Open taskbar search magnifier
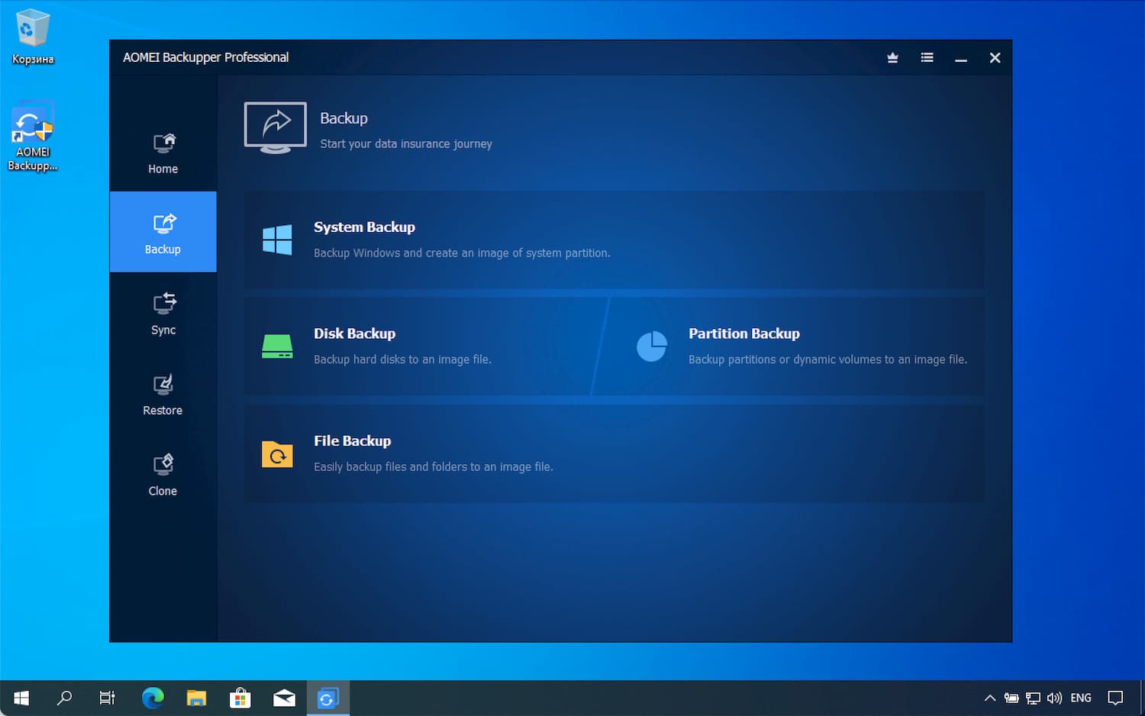The width and height of the screenshot is (1145, 716). coord(65,698)
